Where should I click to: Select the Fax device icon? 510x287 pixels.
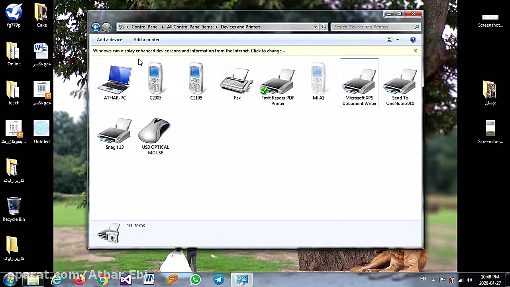237,84
